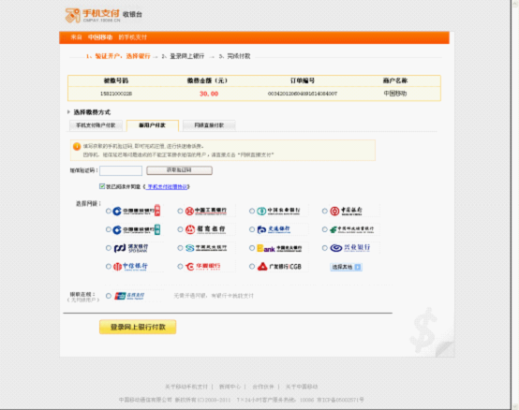Click the orange info icon in notice box
The image size is (519, 410).
[77, 146]
